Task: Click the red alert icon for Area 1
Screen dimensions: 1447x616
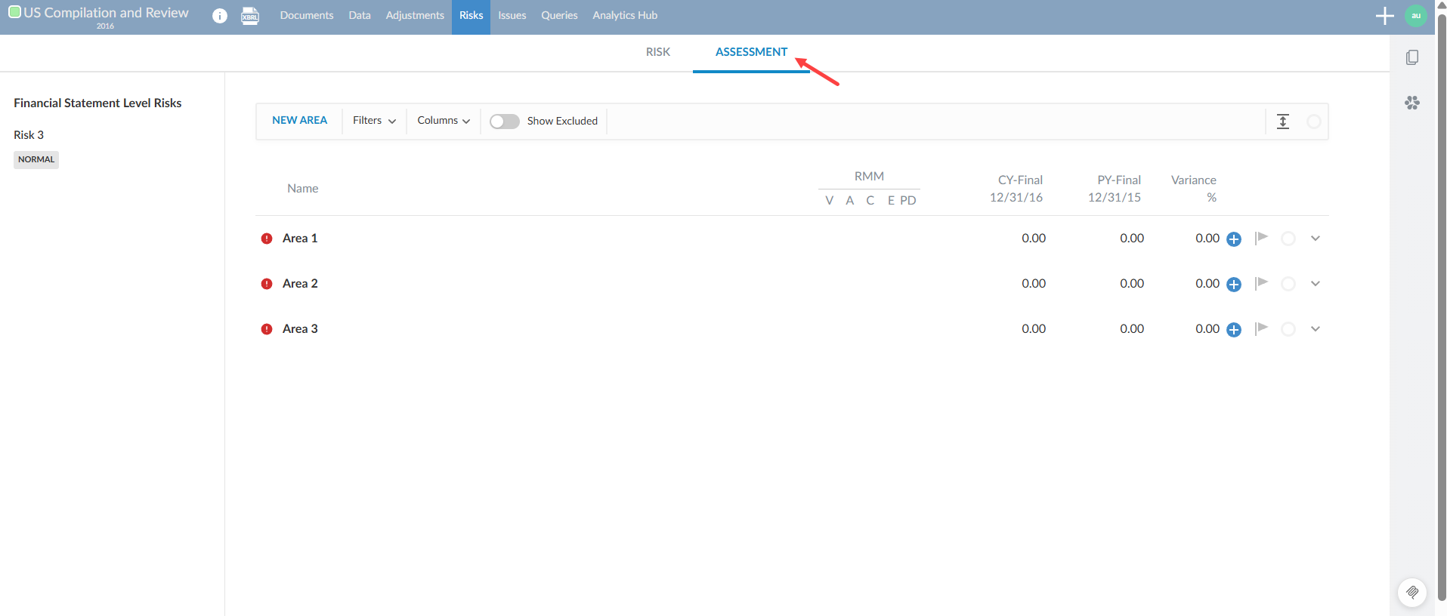Action: tap(267, 239)
